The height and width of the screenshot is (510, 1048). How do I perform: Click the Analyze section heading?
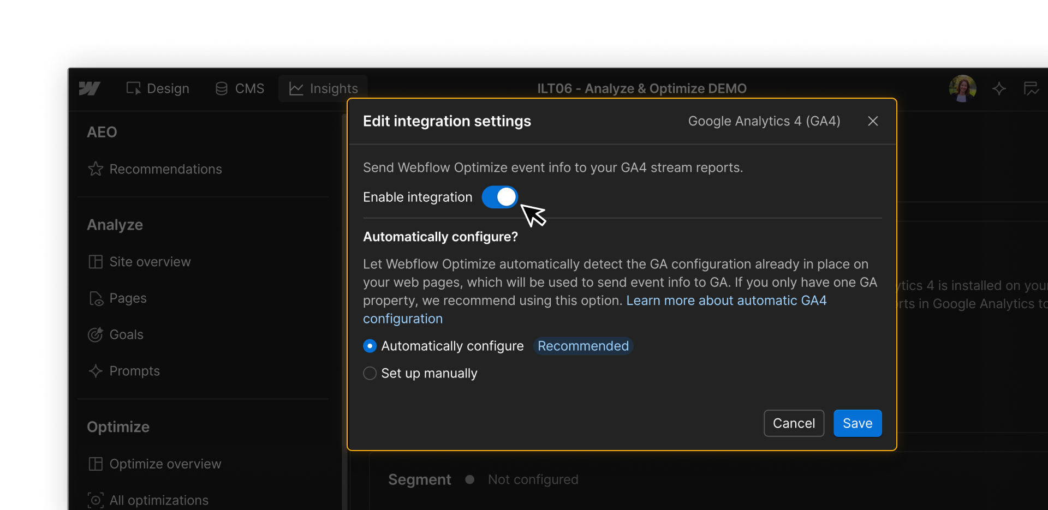pos(115,225)
